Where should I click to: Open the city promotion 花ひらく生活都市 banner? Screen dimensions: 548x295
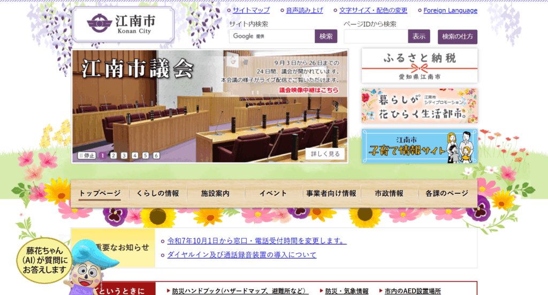[x=419, y=106]
